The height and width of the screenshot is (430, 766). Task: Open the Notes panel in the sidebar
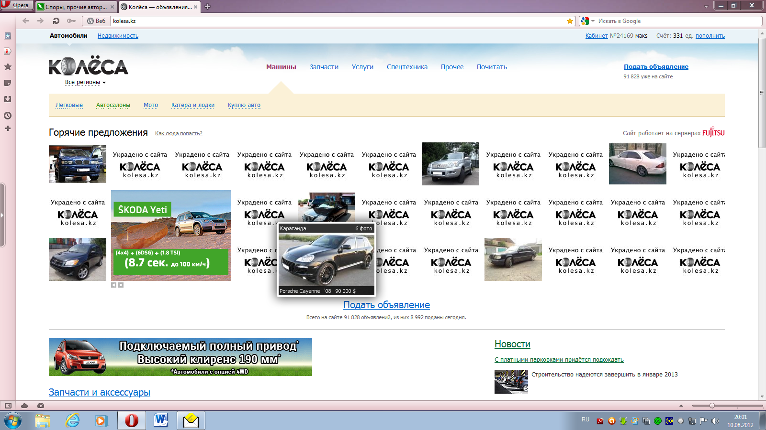click(8, 83)
